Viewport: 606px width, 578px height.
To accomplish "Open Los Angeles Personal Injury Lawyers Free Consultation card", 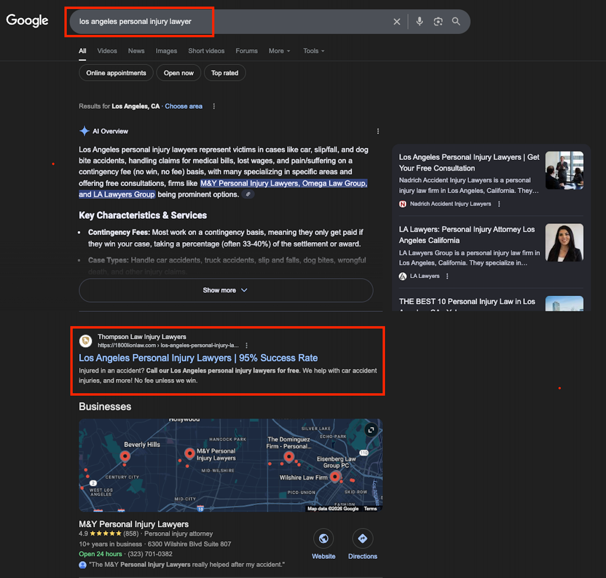I will pyautogui.click(x=469, y=163).
